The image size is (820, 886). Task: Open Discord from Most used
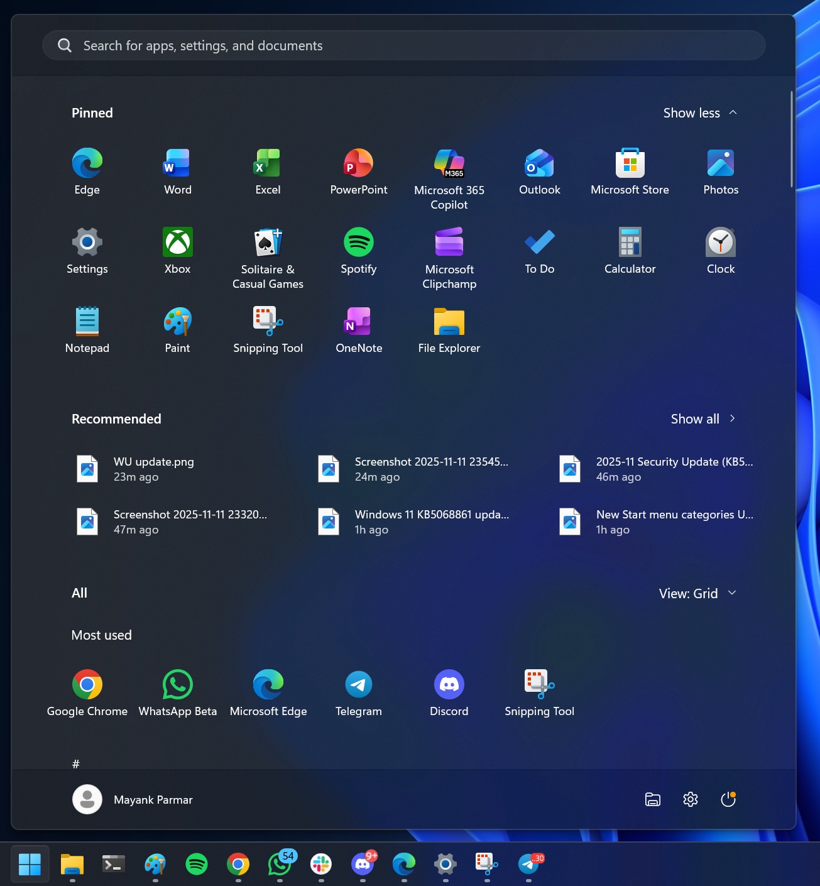click(449, 692)
